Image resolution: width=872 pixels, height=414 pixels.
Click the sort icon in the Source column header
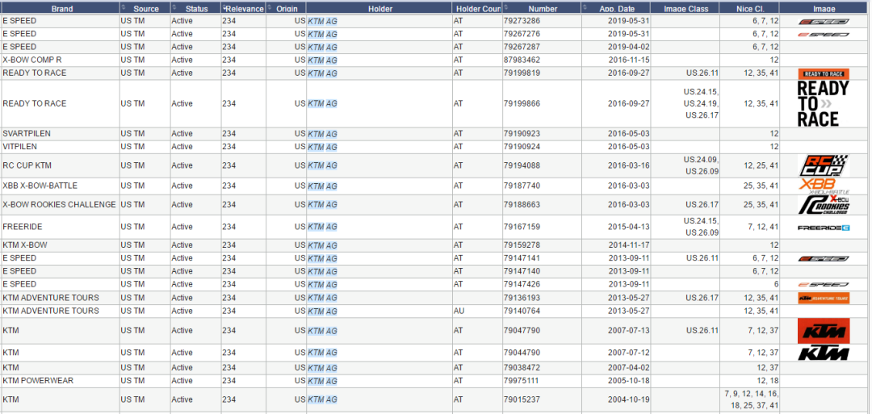[x=124, y=7]
